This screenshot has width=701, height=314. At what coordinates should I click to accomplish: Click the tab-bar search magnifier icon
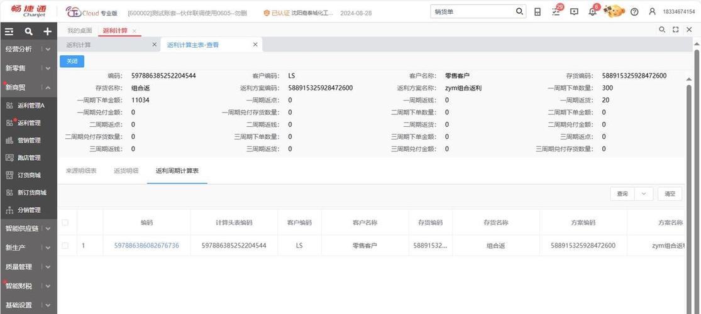(662, 30)
